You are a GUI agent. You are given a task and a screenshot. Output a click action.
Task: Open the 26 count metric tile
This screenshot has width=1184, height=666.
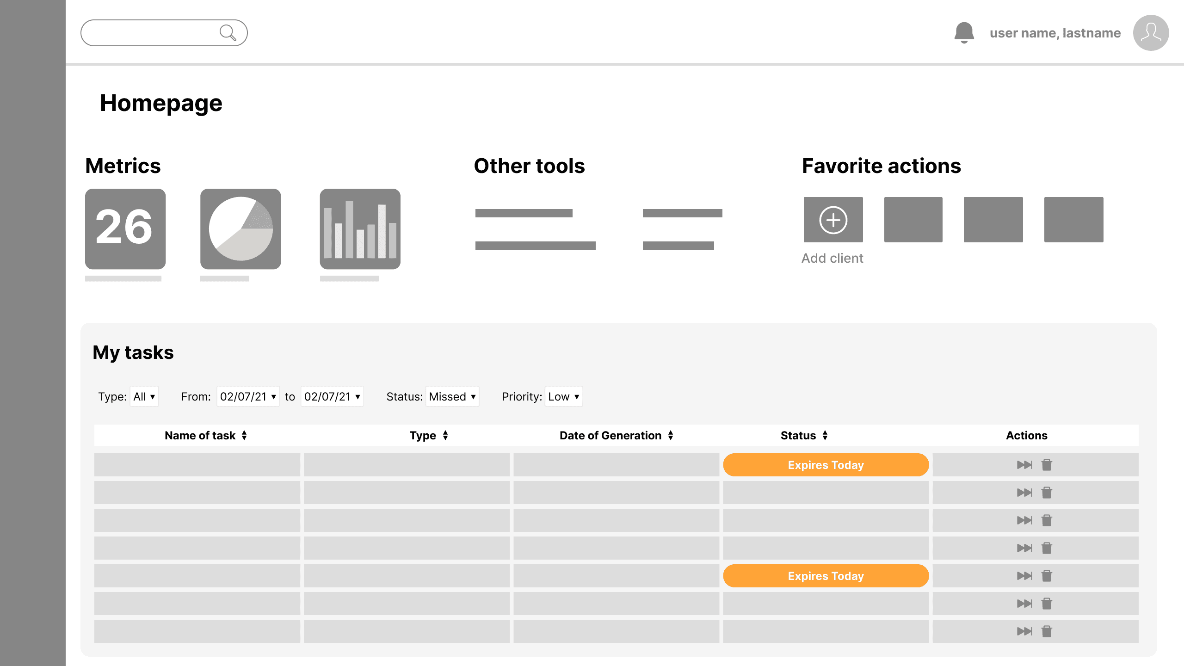point(125,229)
